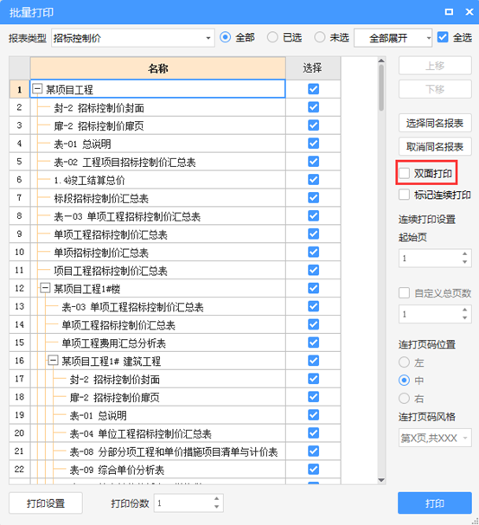This screenshot has height=525, width=479.
Task: Enable the 双面打印 checkbox
Action: 404,174
